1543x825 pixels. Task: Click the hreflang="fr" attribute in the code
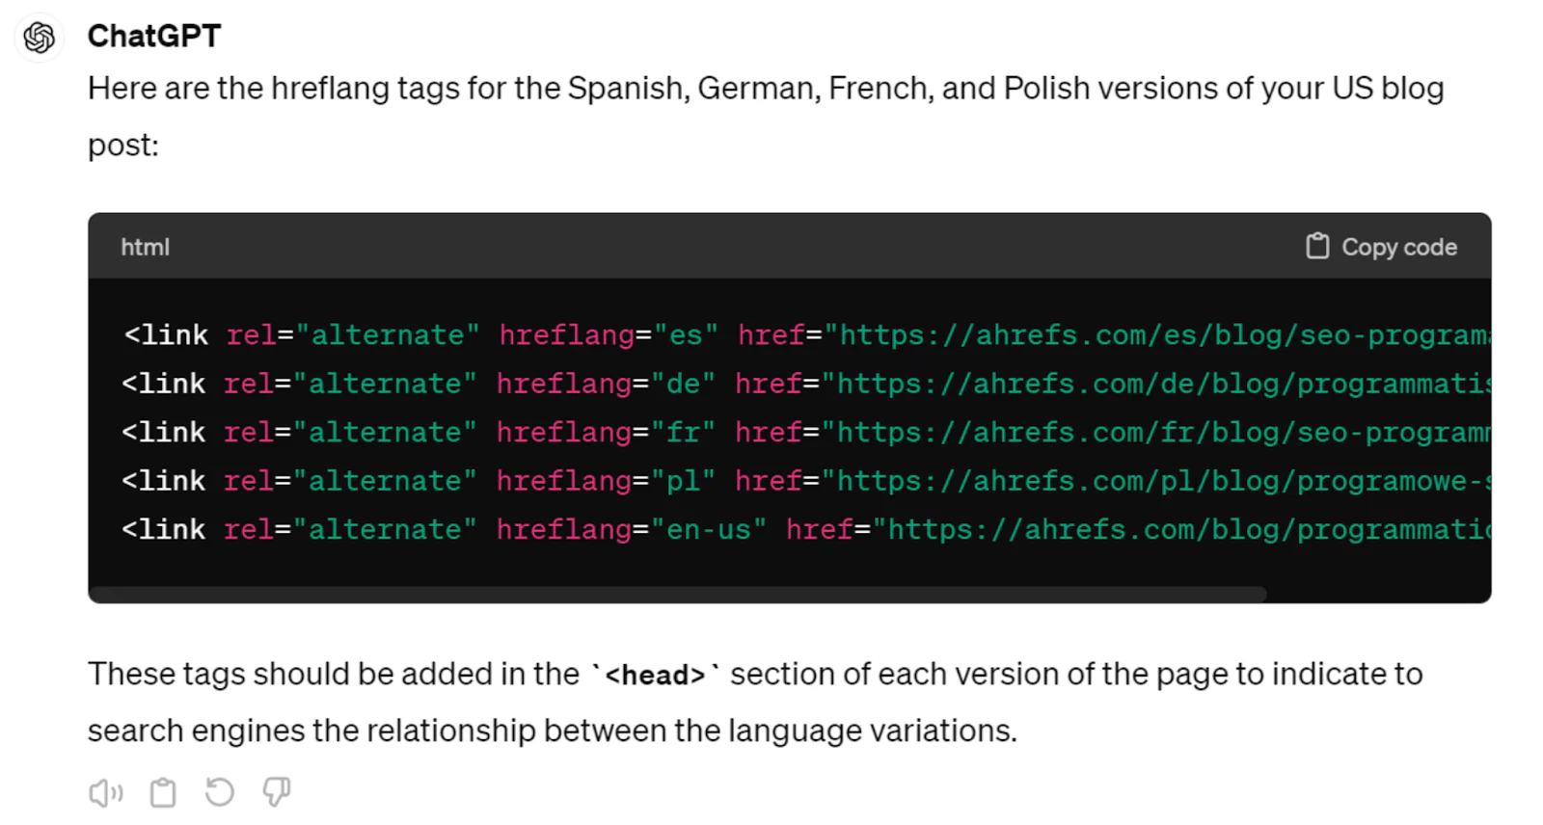(605, 433)
